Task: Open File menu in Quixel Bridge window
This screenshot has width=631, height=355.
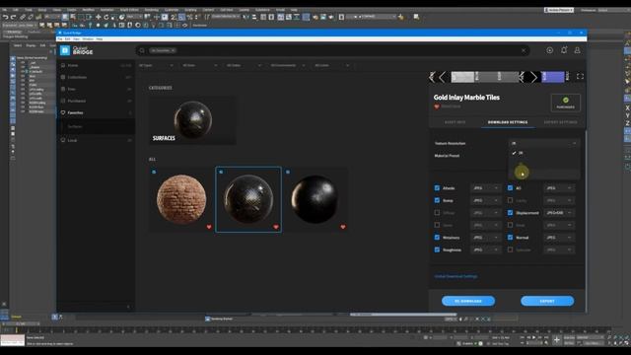Action: click(60, 39)
